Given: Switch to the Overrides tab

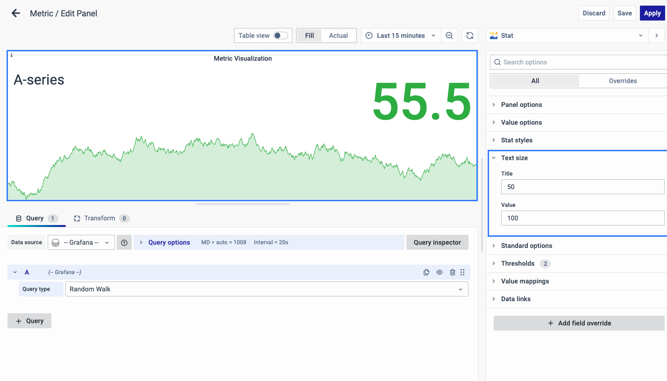Looking at the screenshot, I should [623, 81].
